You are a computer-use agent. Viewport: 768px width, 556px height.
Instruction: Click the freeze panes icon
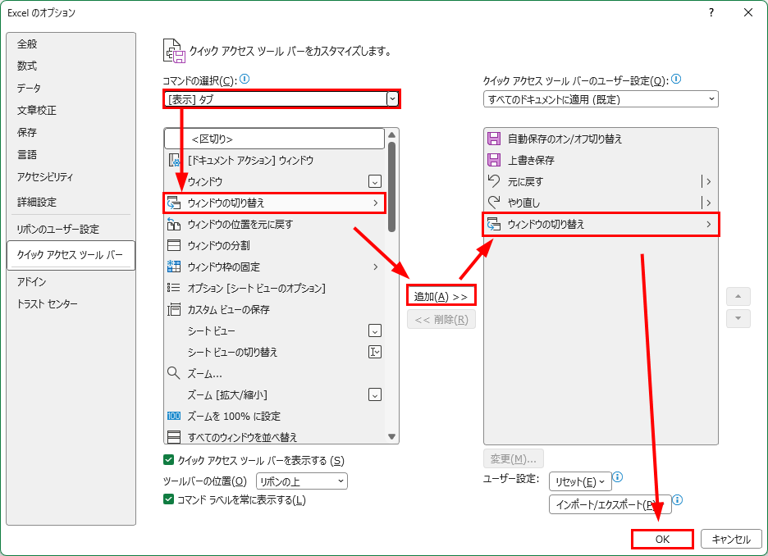174,267
